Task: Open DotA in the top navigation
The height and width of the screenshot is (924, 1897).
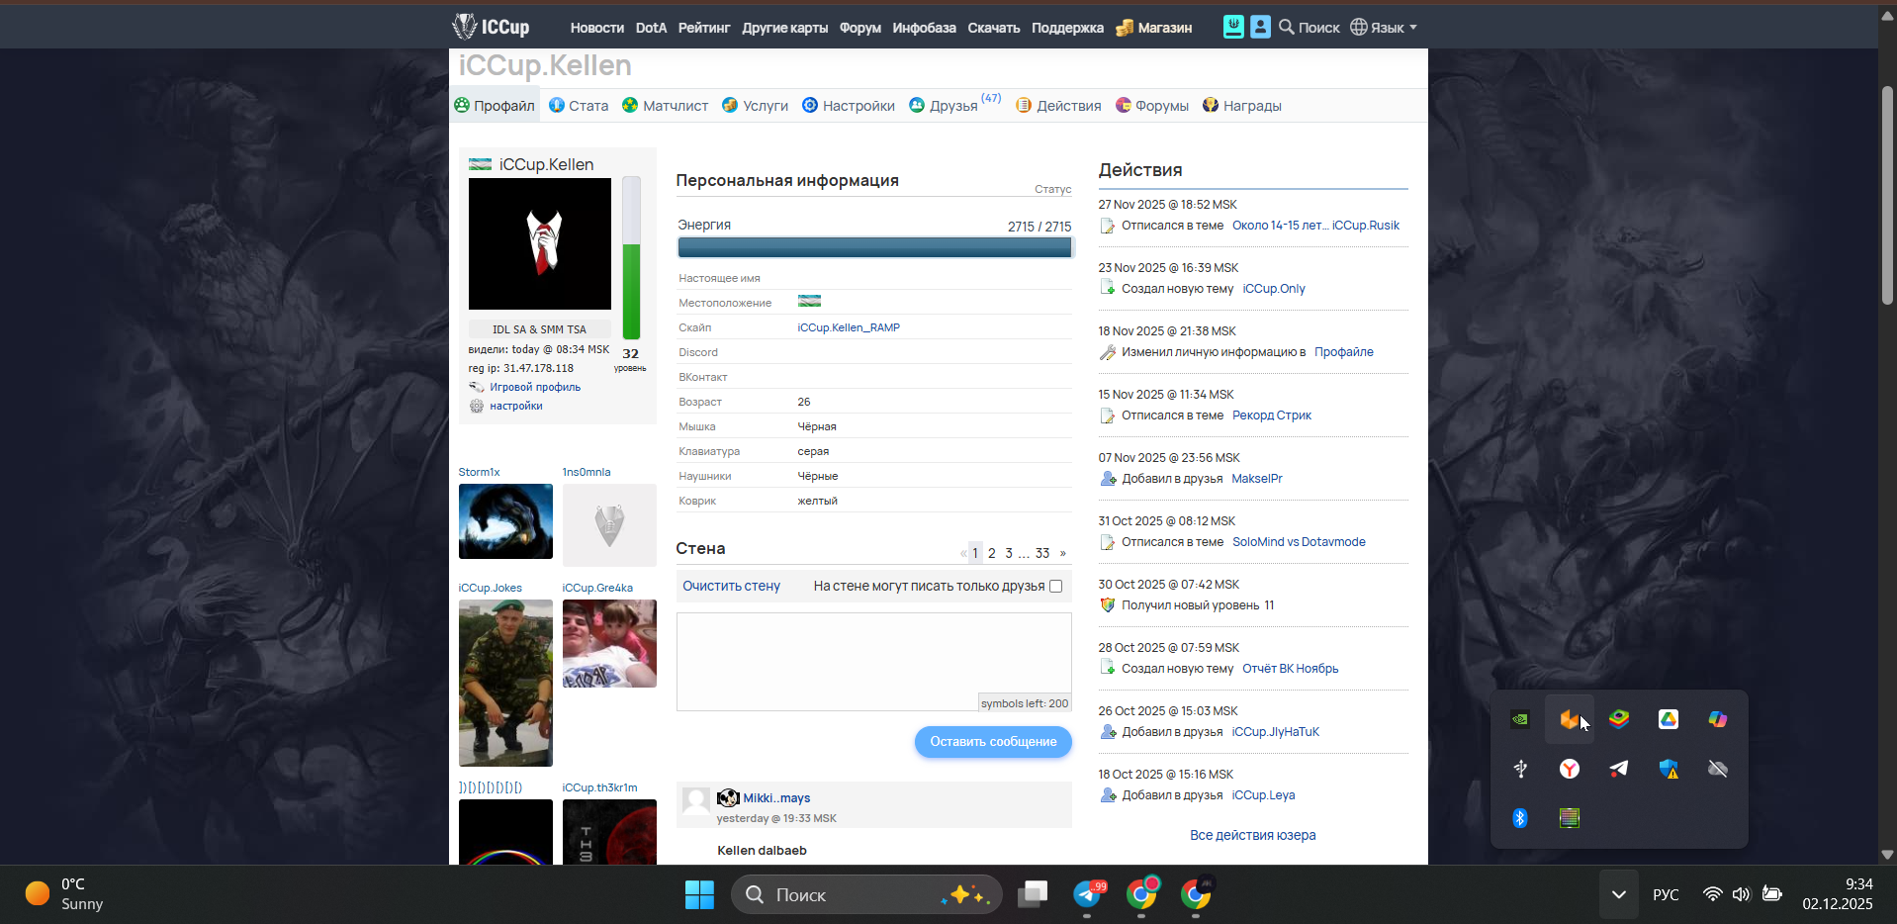Action: (x=651, y=28)
